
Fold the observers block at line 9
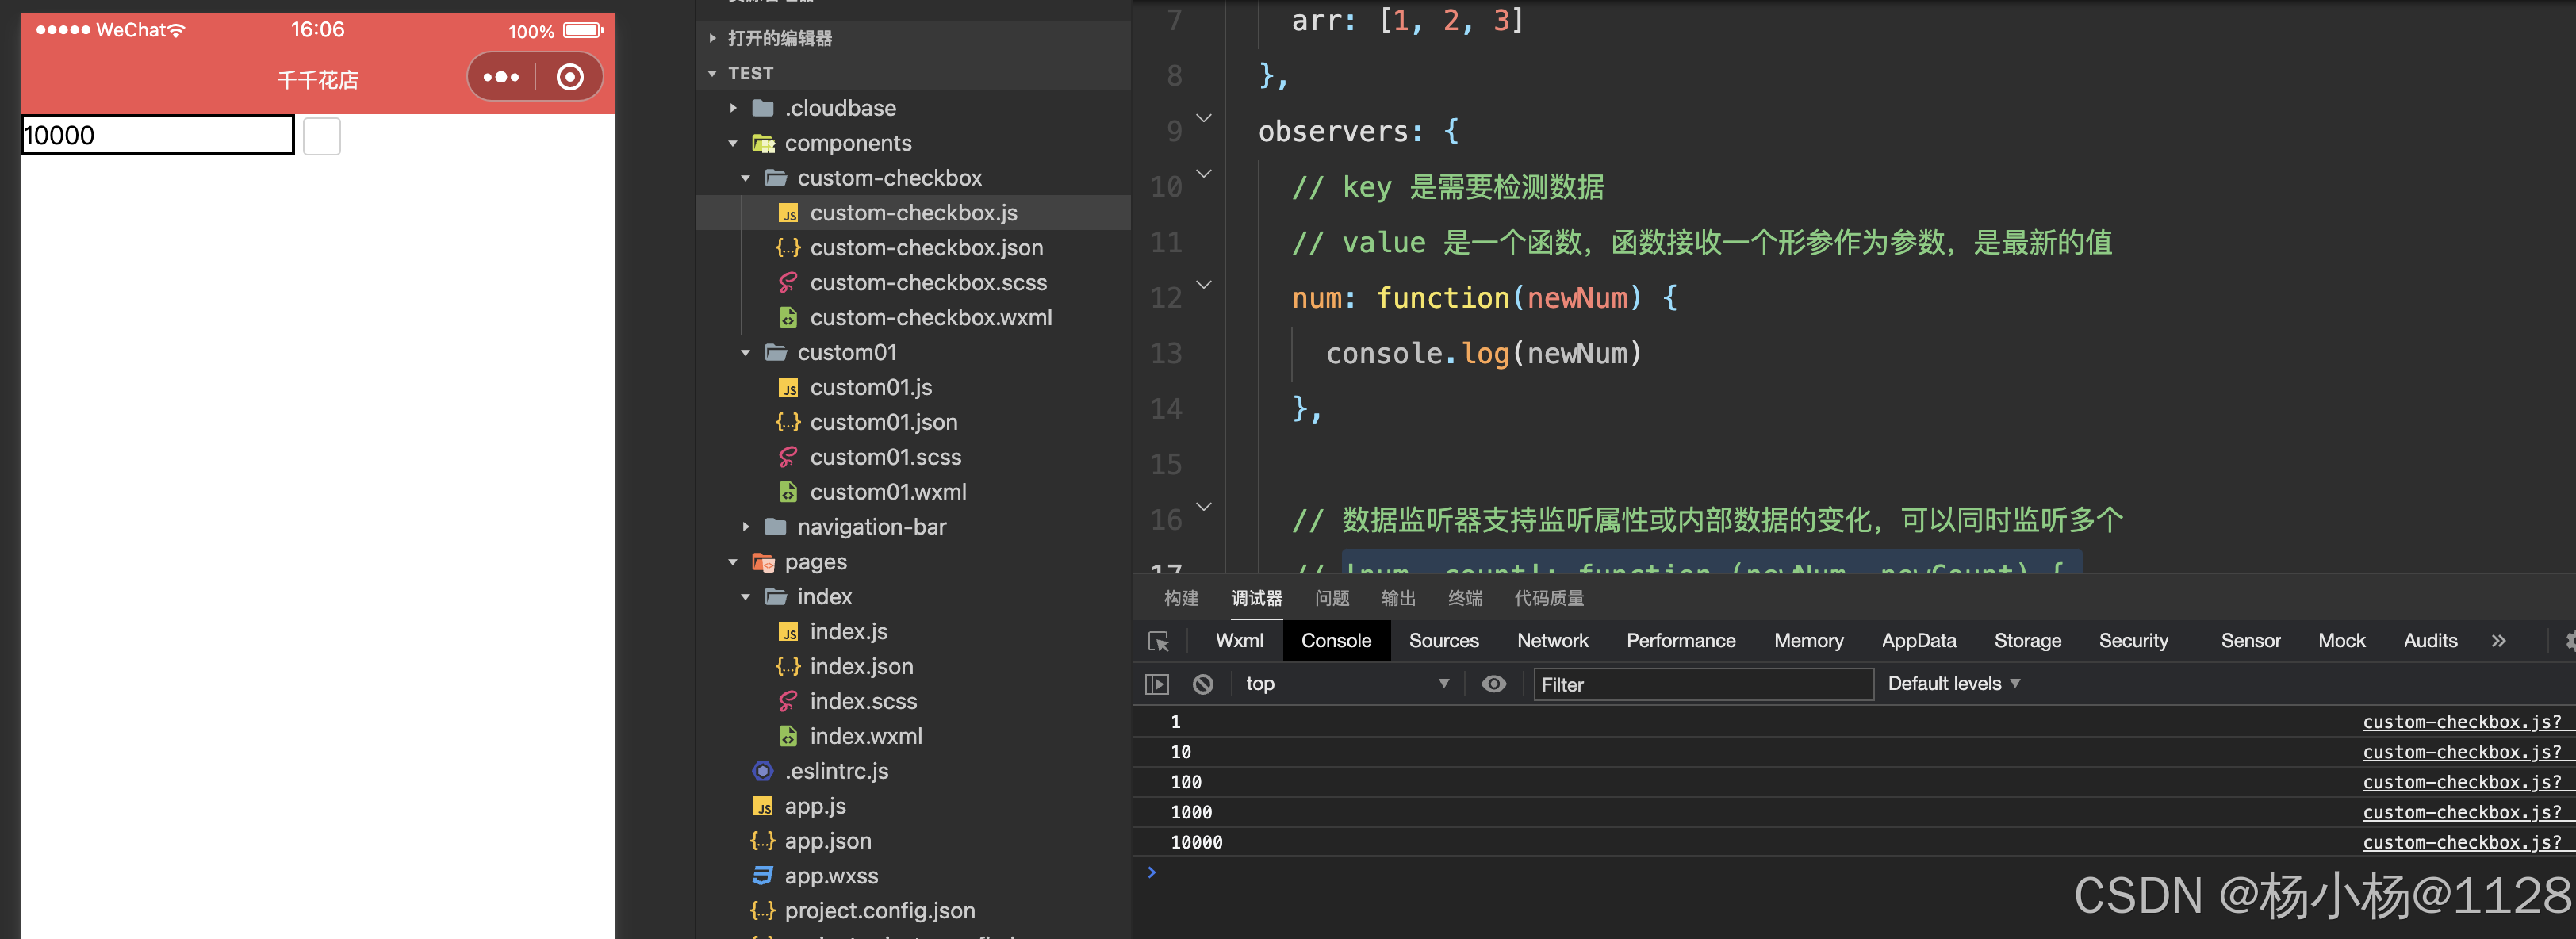[1204, 119]
